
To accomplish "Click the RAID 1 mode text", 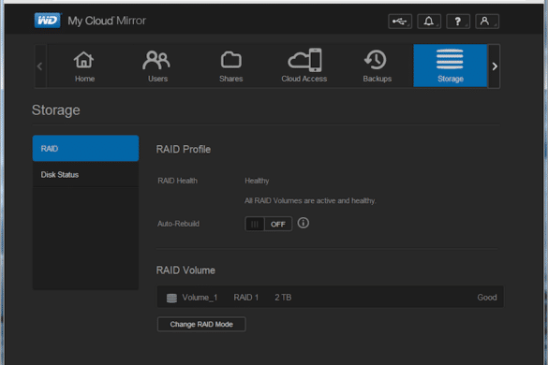I will click(246, 298).
